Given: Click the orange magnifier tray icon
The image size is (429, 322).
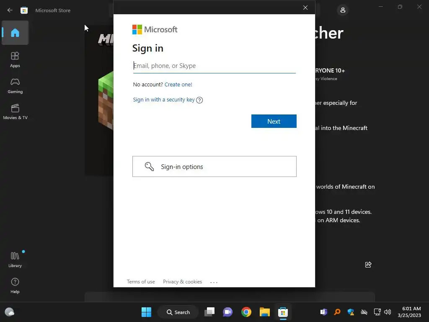Looking at the screenshot, I should pyautogui.click(x=337, y=312).
